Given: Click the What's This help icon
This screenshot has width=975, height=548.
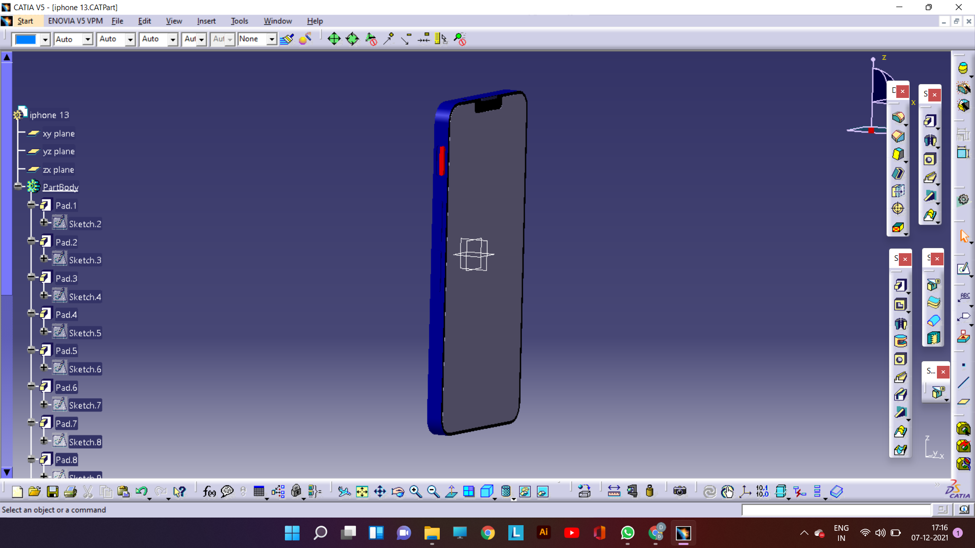Looking at the screenshot, I should [179, 491].
